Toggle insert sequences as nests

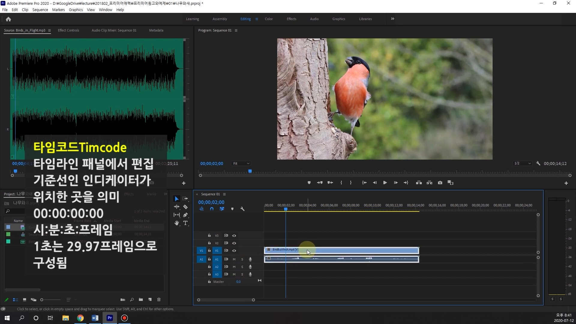pyautogui.click(x=202, y=209)
